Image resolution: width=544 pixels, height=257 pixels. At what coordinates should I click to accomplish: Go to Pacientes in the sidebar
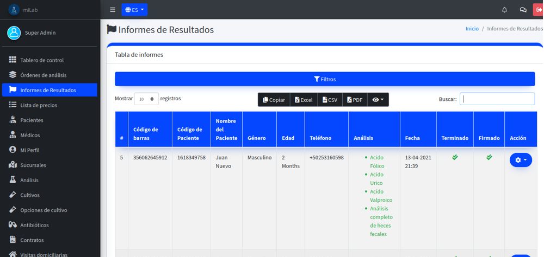(32, 120)
